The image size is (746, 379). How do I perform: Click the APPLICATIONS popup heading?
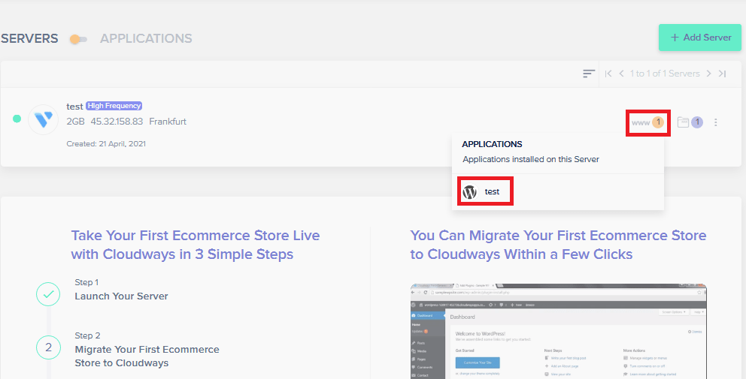click(492, 144)
